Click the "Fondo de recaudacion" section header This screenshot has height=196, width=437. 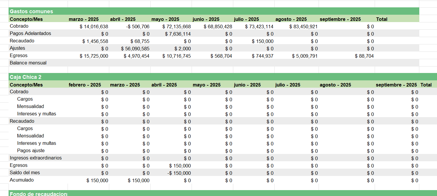pyautogui.click(x=38, y=194)
